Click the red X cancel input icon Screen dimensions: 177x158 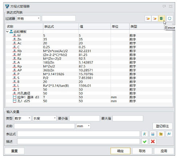(x=153, y=142)
